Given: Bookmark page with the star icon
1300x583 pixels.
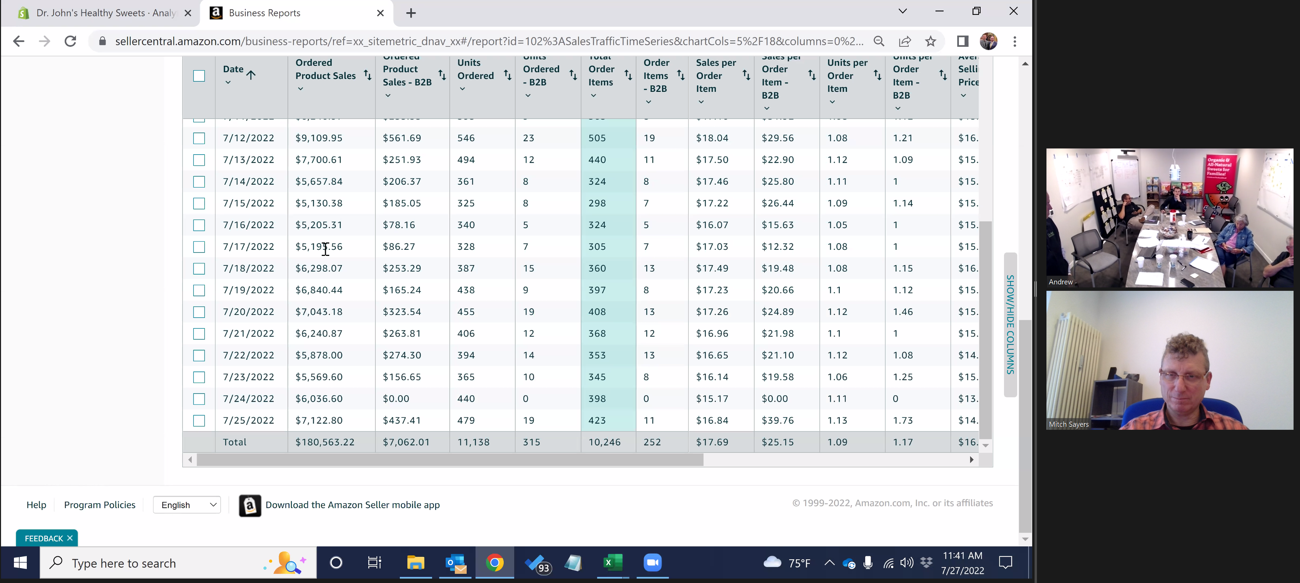Looking at the screenshot, I should click(x=931, y=41).
